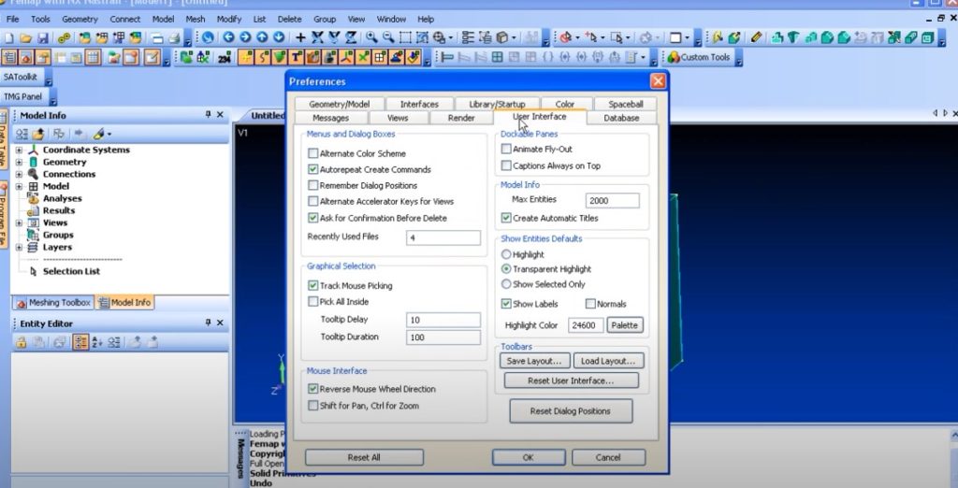Open the Custom Tools toolbar options arrow
958x488 pixels.
coord(739,59)
